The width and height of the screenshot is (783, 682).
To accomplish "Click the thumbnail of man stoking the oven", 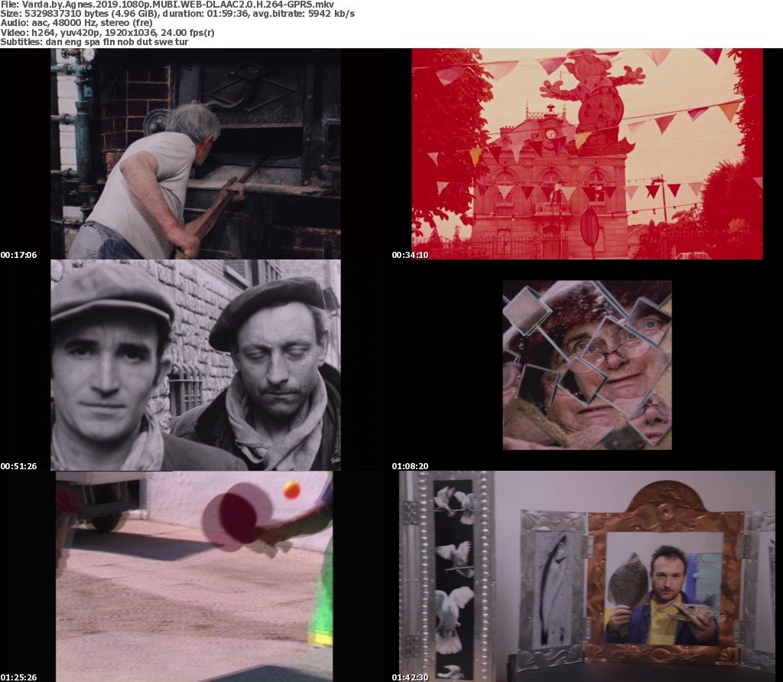I will click(x=195, y=153).
